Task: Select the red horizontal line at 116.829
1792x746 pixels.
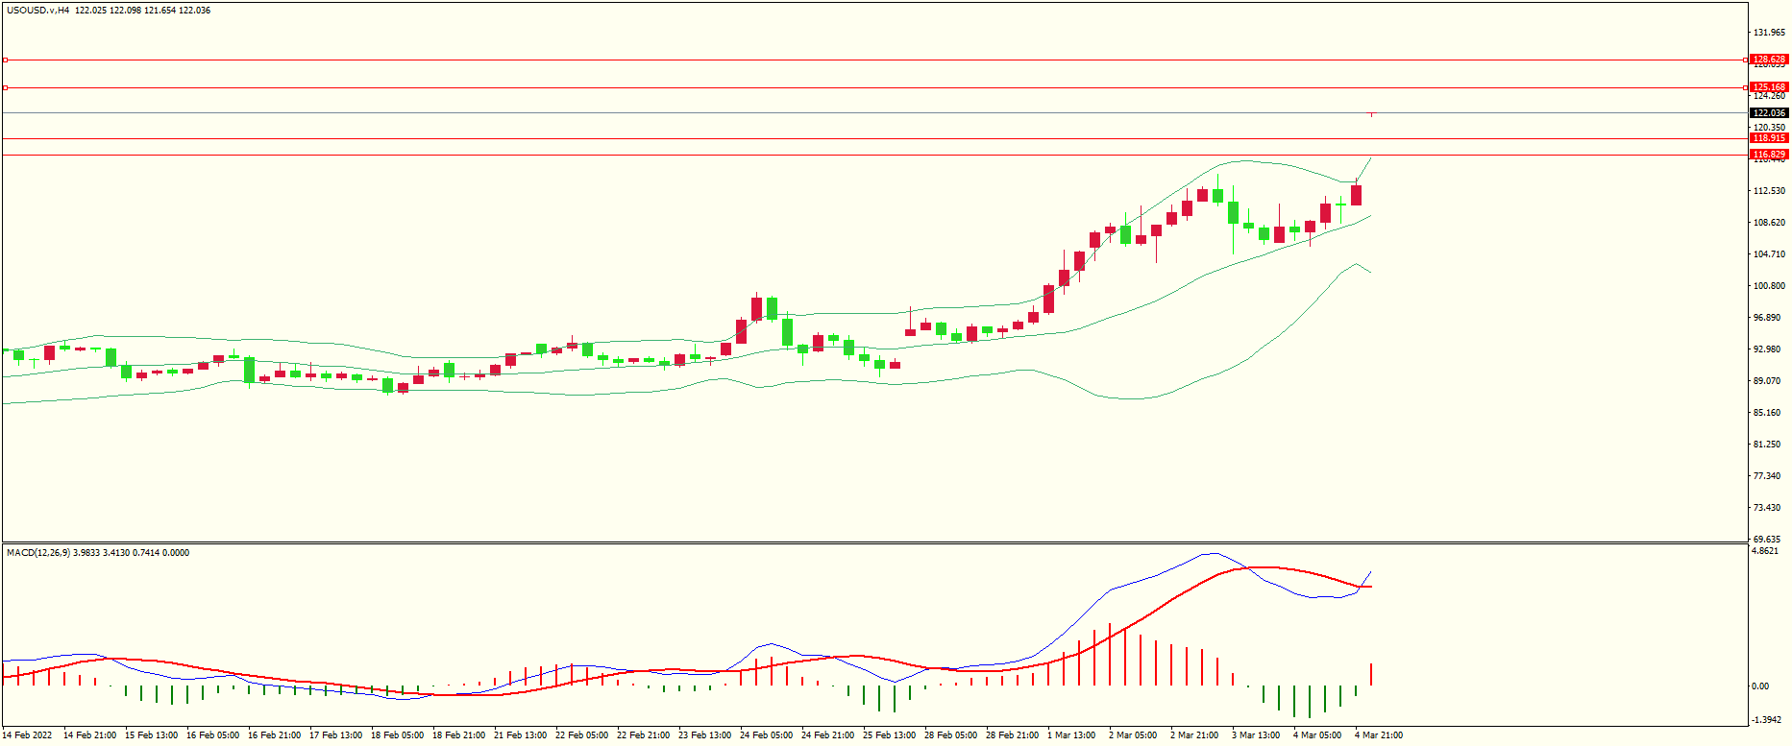Action: coord(874,155)
